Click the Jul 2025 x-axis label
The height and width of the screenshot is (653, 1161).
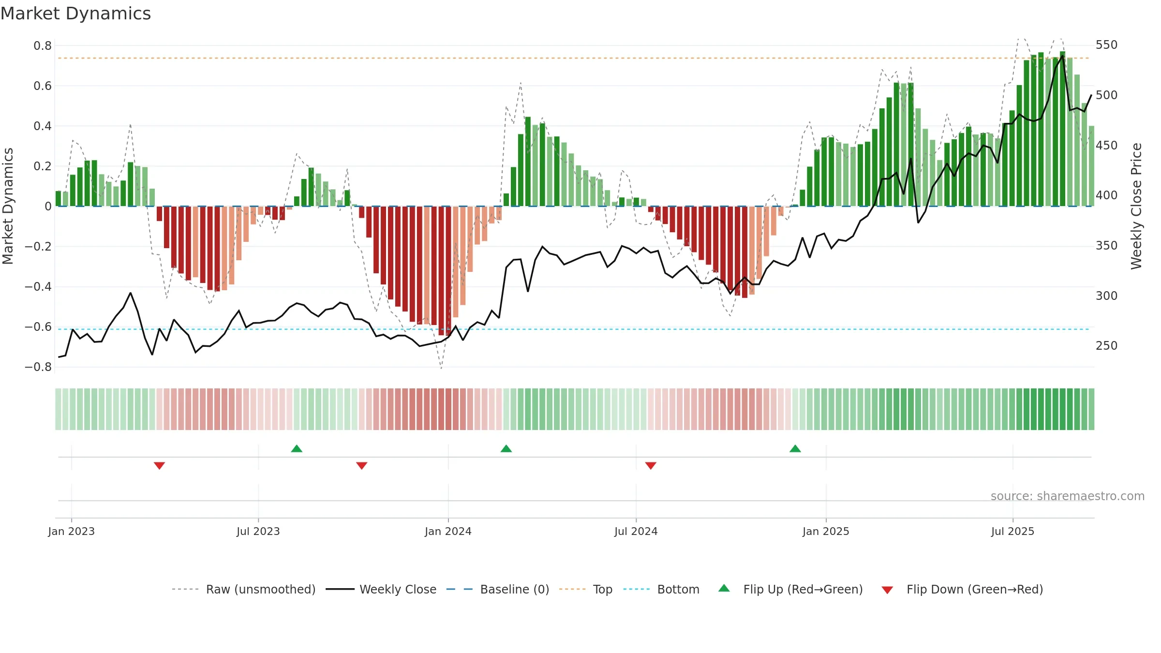coord(1013,531)
